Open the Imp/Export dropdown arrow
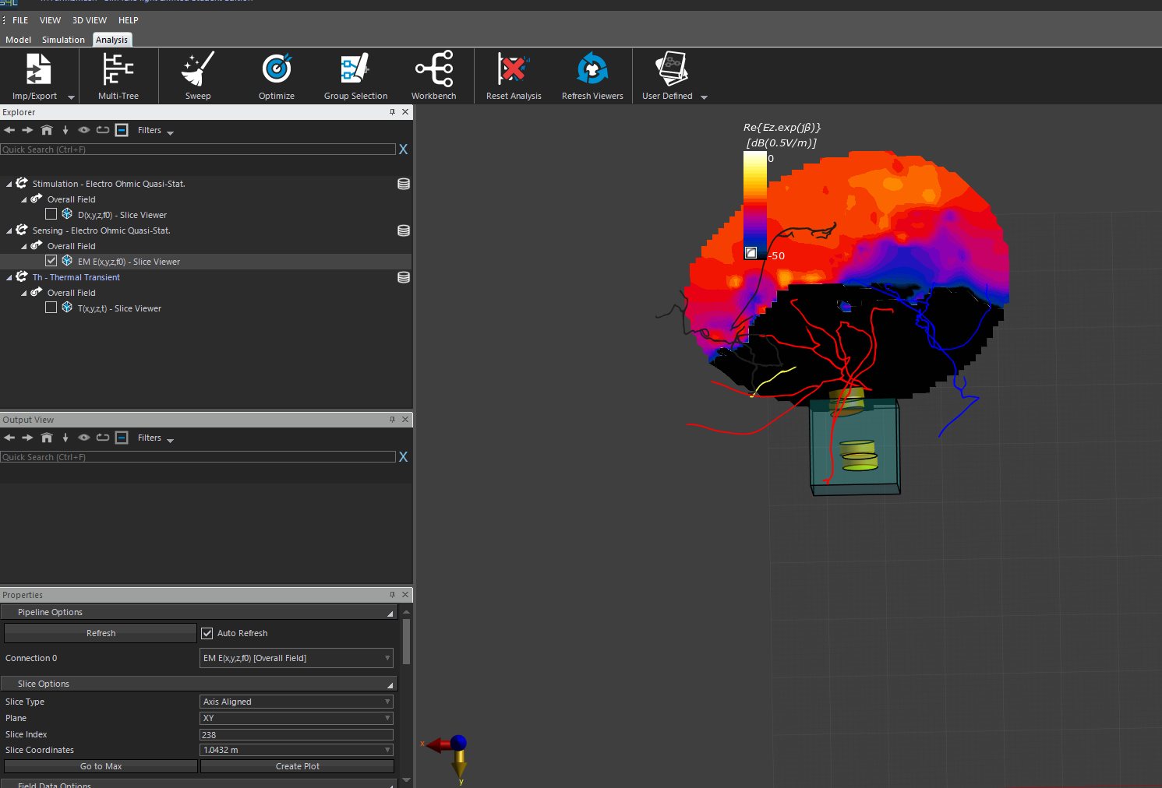Viewport: 1162px width, 788px height. [71, 97]
